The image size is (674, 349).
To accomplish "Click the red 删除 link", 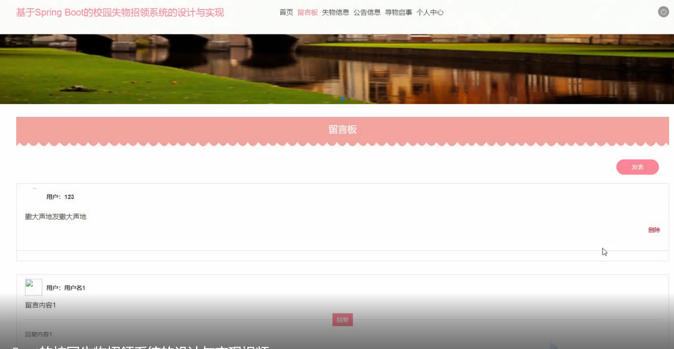I will coord(654,230).
